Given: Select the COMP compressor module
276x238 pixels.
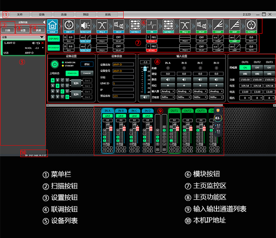Looking at the screenshot, I should [x=217, y=26].
